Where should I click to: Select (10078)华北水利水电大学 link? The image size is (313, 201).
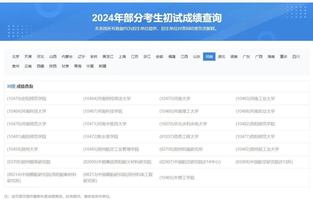(183, 124)
